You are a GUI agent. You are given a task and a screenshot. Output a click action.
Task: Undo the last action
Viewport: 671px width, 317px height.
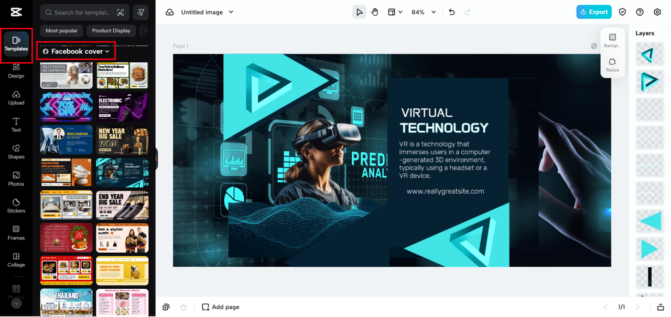[x=452, y=12]
